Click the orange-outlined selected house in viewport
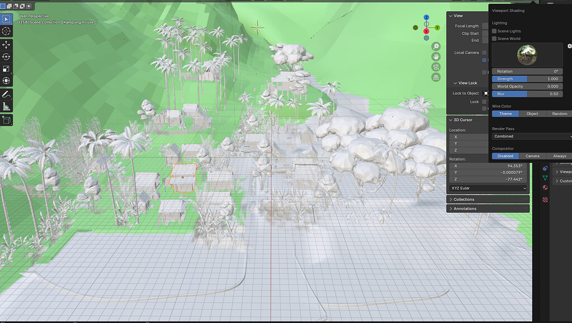572x323 pixels. (183, 178)
